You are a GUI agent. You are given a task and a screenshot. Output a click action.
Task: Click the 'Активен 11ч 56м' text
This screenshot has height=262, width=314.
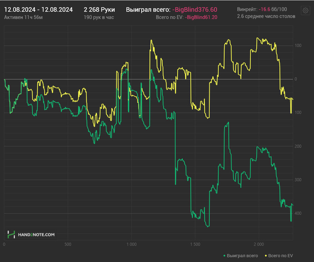[x=23, y=17]
